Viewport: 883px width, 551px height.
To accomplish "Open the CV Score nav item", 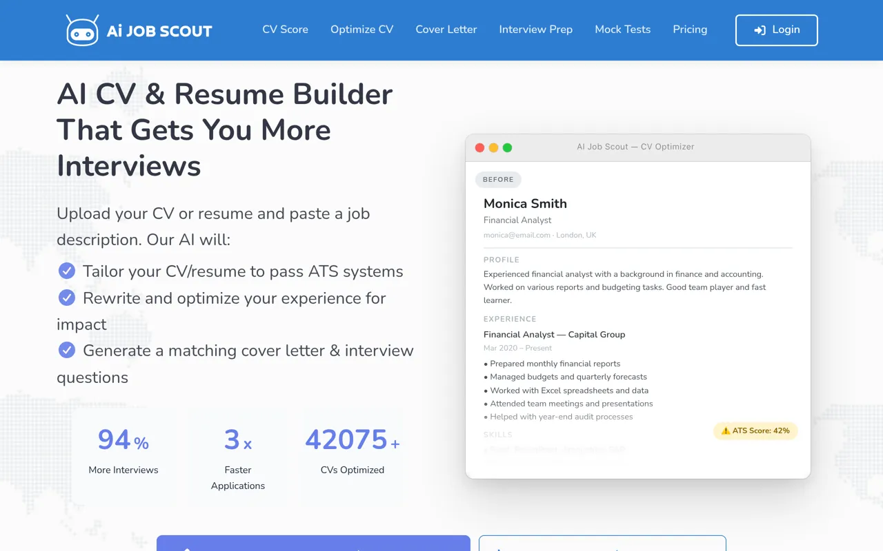I will pyautogui.click(x=285, y=30).
